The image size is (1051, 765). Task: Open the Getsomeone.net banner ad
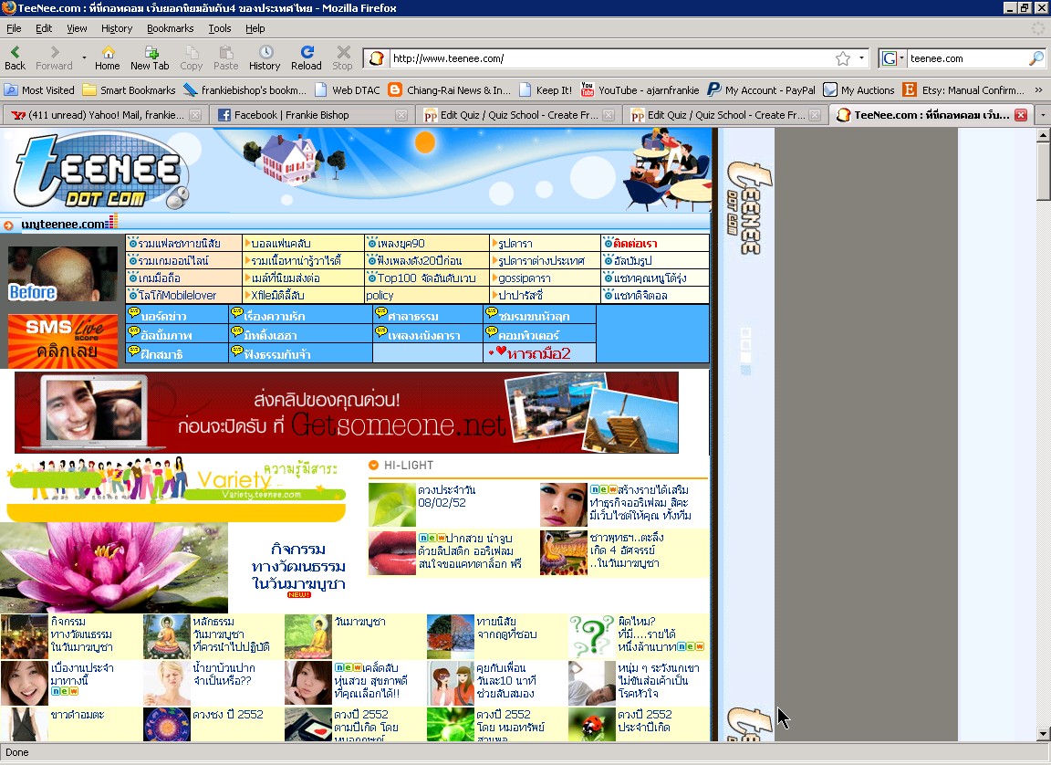pyautogui.click(x=347, y=413)
